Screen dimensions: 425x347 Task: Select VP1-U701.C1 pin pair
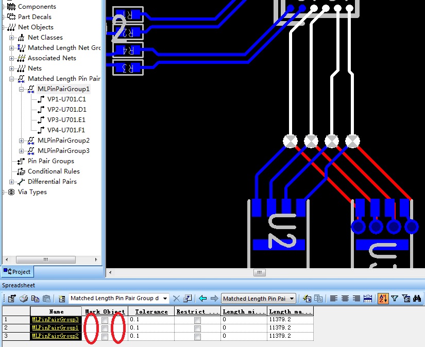pyautogui.click(x=66, y=99)
